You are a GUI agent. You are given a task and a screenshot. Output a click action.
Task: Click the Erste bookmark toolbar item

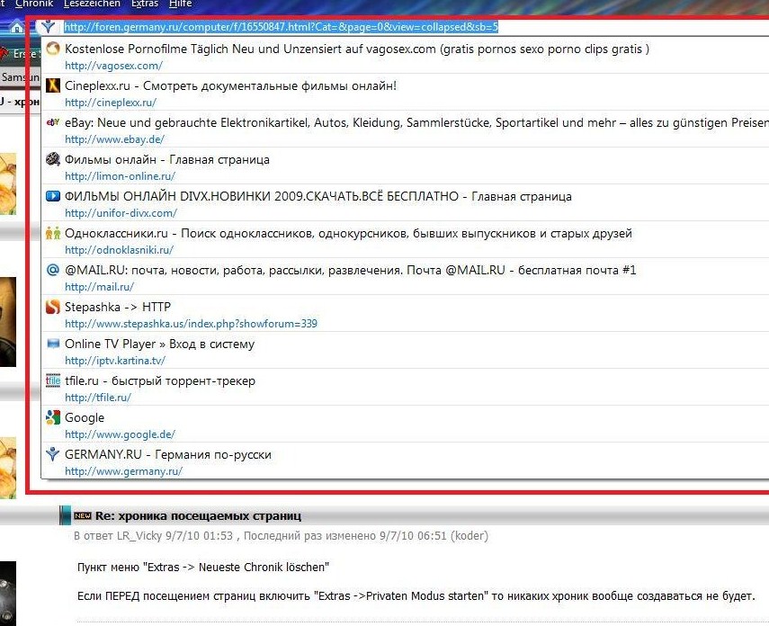pyautogui.click(x=26, y=53)
